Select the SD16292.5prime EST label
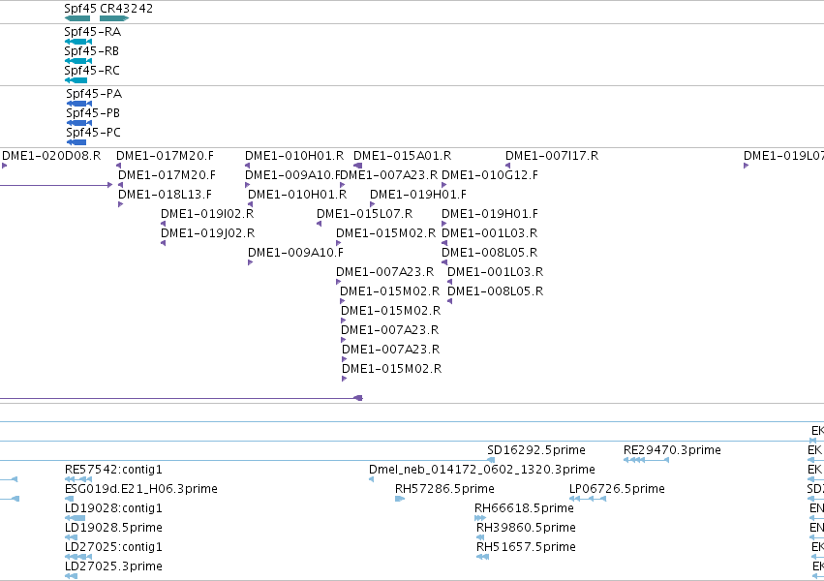Image resolution: width=824 pixels, height=581 pixels. tap(536, 450)
